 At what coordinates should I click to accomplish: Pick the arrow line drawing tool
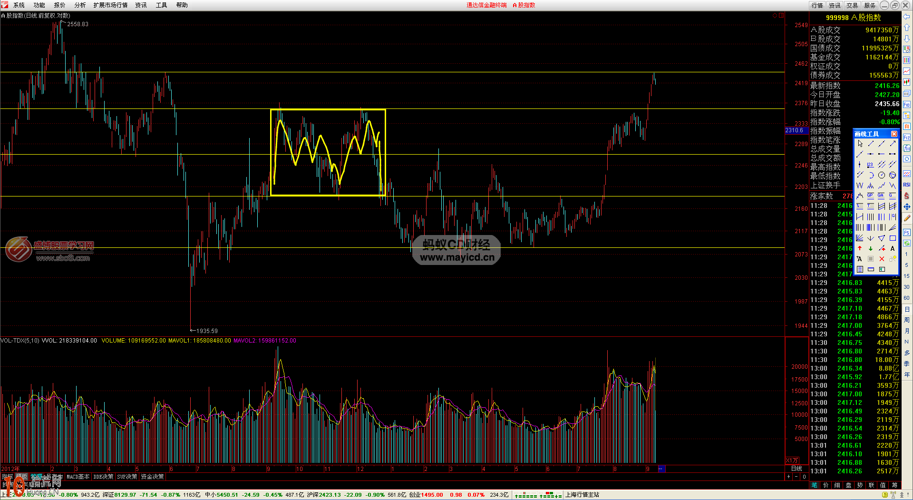(893, 144)
